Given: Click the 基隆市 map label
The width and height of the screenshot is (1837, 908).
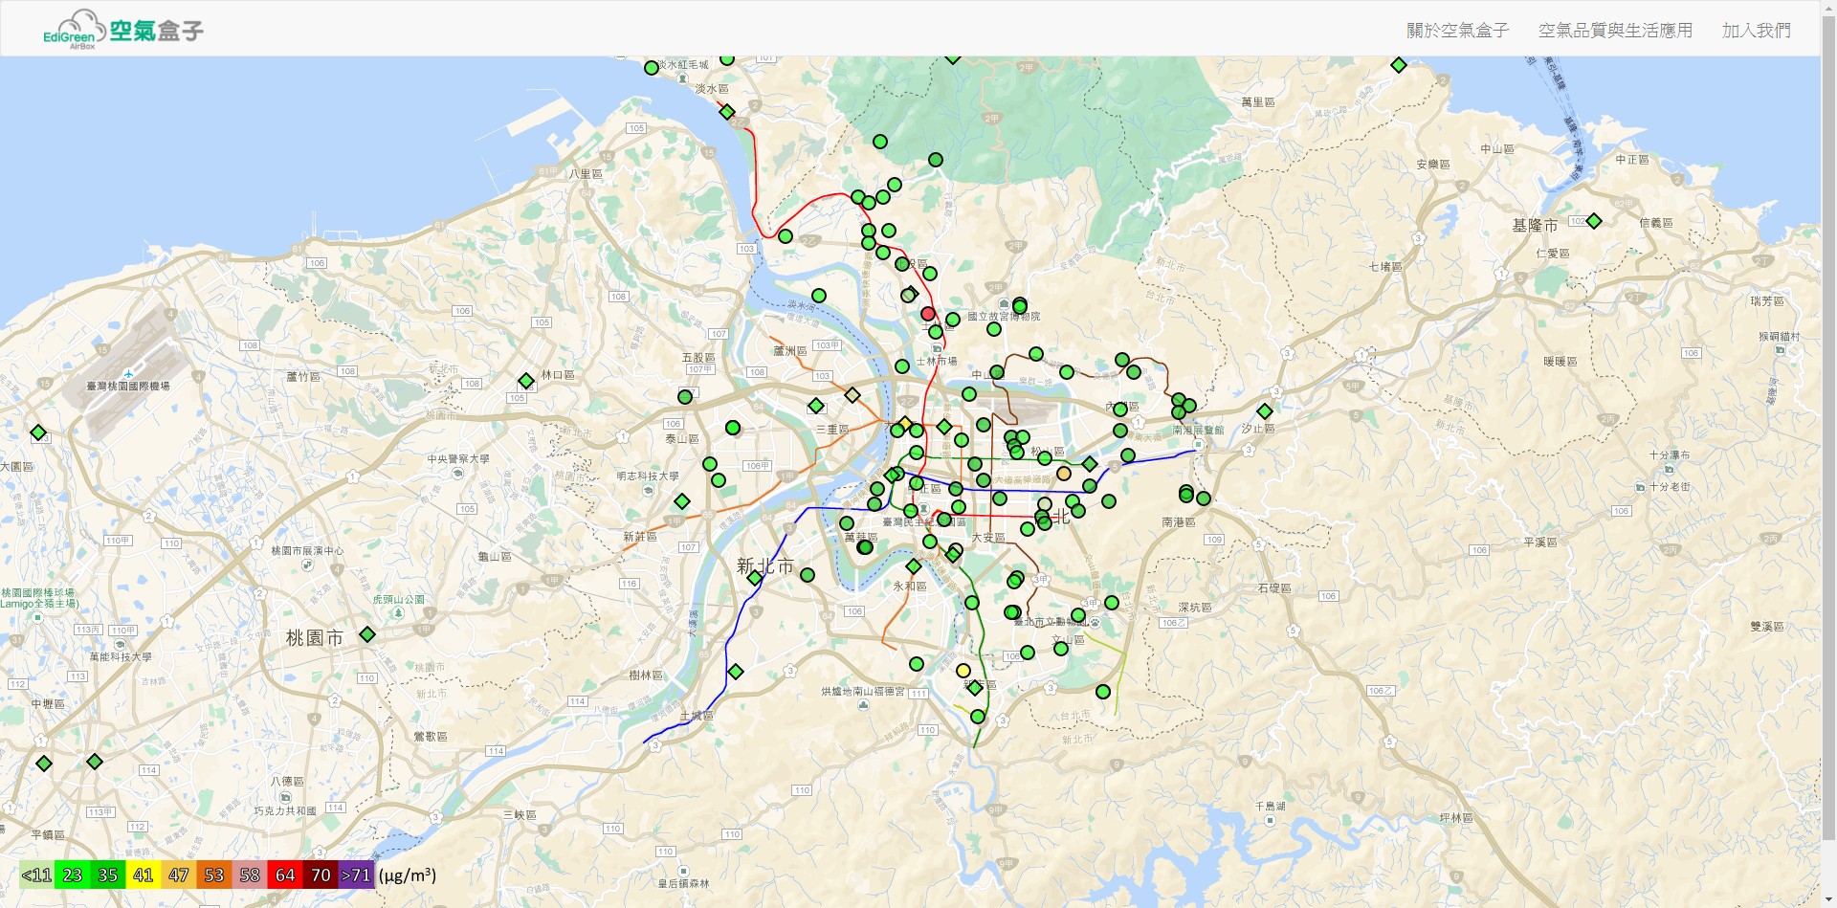Looking at the screenshot, I should (x=1535, y=226).
